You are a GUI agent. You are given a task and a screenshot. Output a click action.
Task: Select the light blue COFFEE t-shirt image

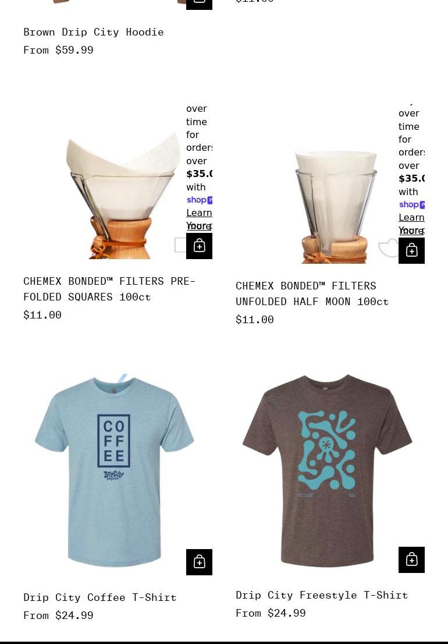pos(115,470)
